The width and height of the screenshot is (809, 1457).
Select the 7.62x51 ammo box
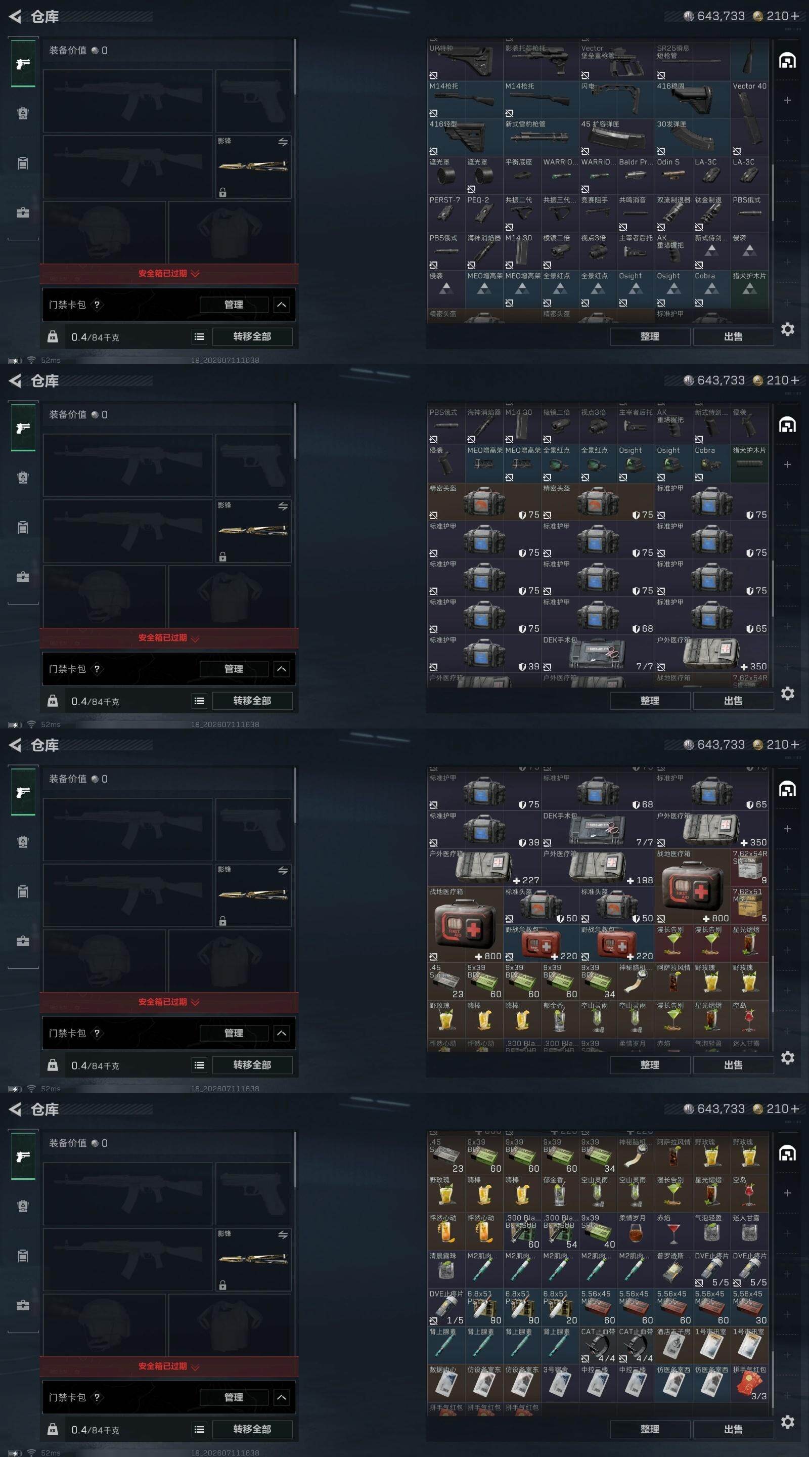750,905
